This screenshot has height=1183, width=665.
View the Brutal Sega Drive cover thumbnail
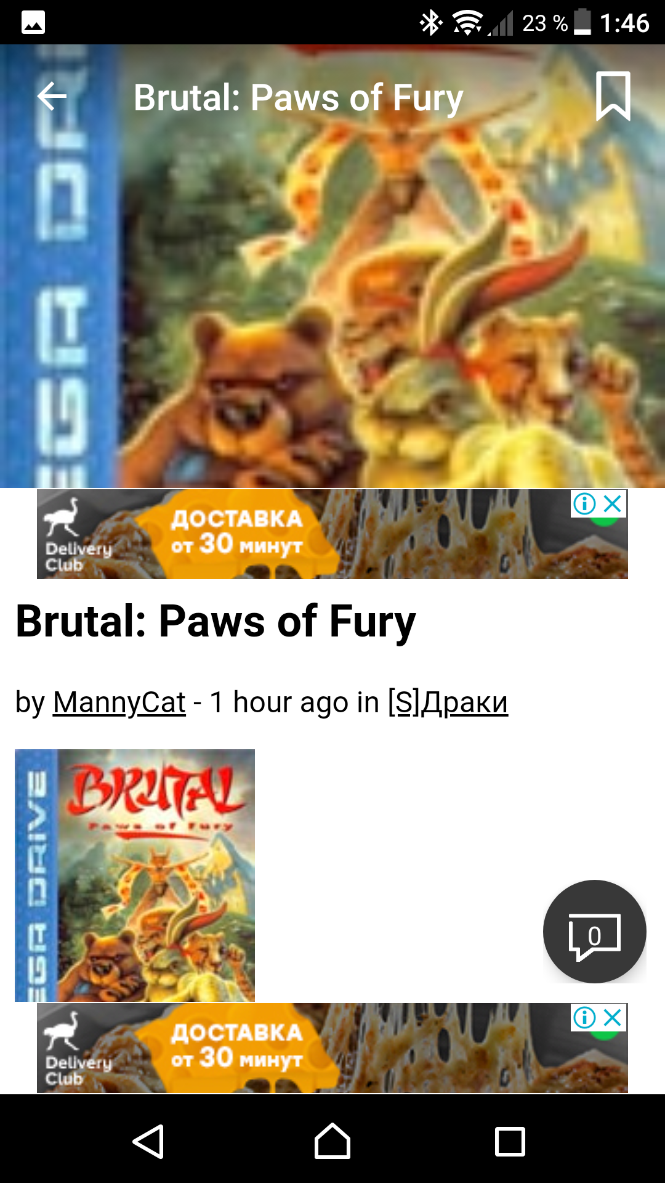[135, 875]
